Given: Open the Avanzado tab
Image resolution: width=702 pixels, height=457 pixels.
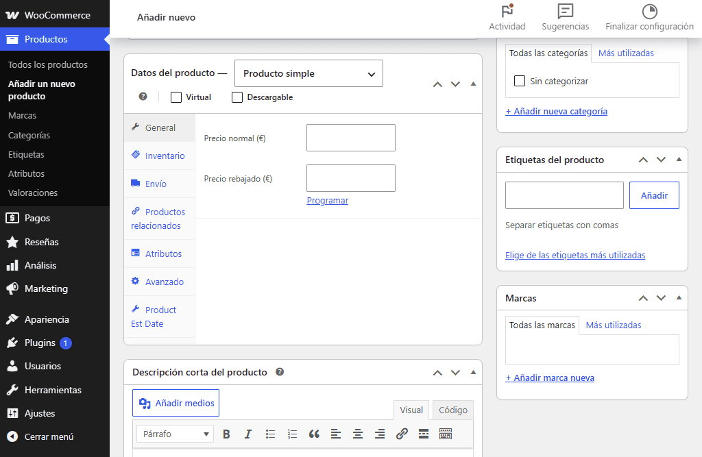Looking at the screenshot, I should (x=159, y=282).
